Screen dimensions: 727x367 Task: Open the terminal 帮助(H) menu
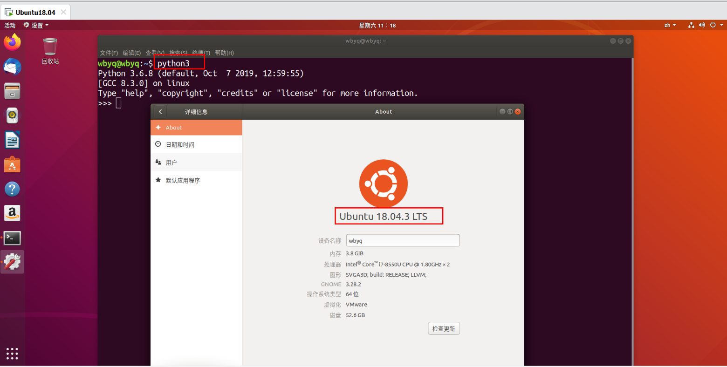(x=225, y=53)
